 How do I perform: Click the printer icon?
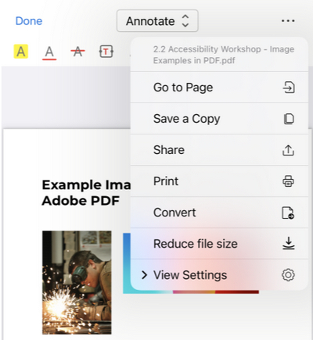pyautogui.click(x=288, y=181)
